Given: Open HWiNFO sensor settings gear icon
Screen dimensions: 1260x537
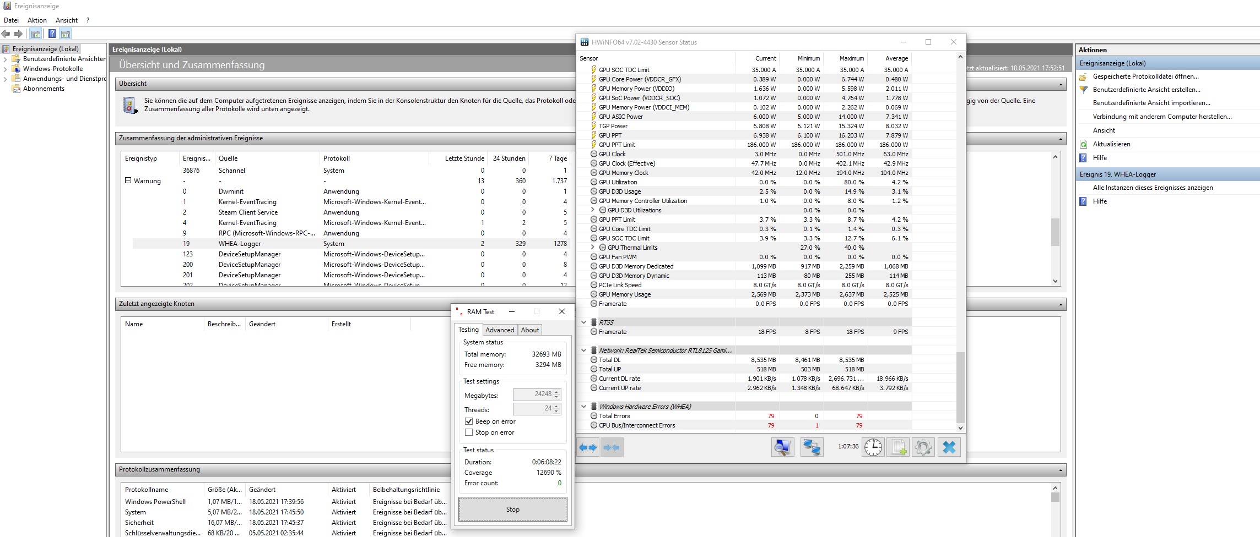Looking at the screenshot, I should (923, 448).
